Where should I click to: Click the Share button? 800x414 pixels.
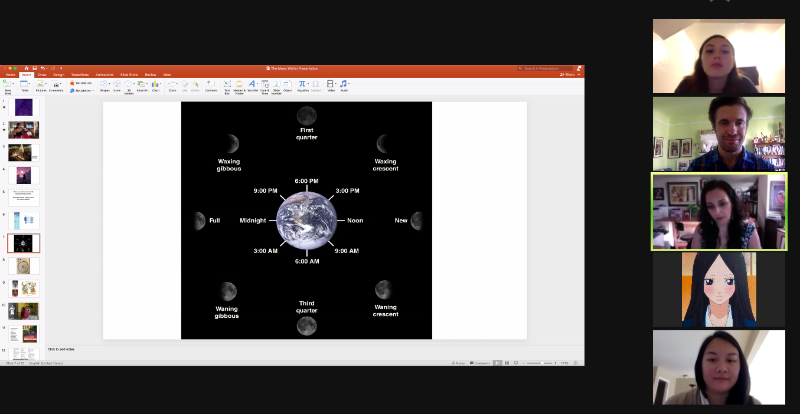tap(567, 75)
